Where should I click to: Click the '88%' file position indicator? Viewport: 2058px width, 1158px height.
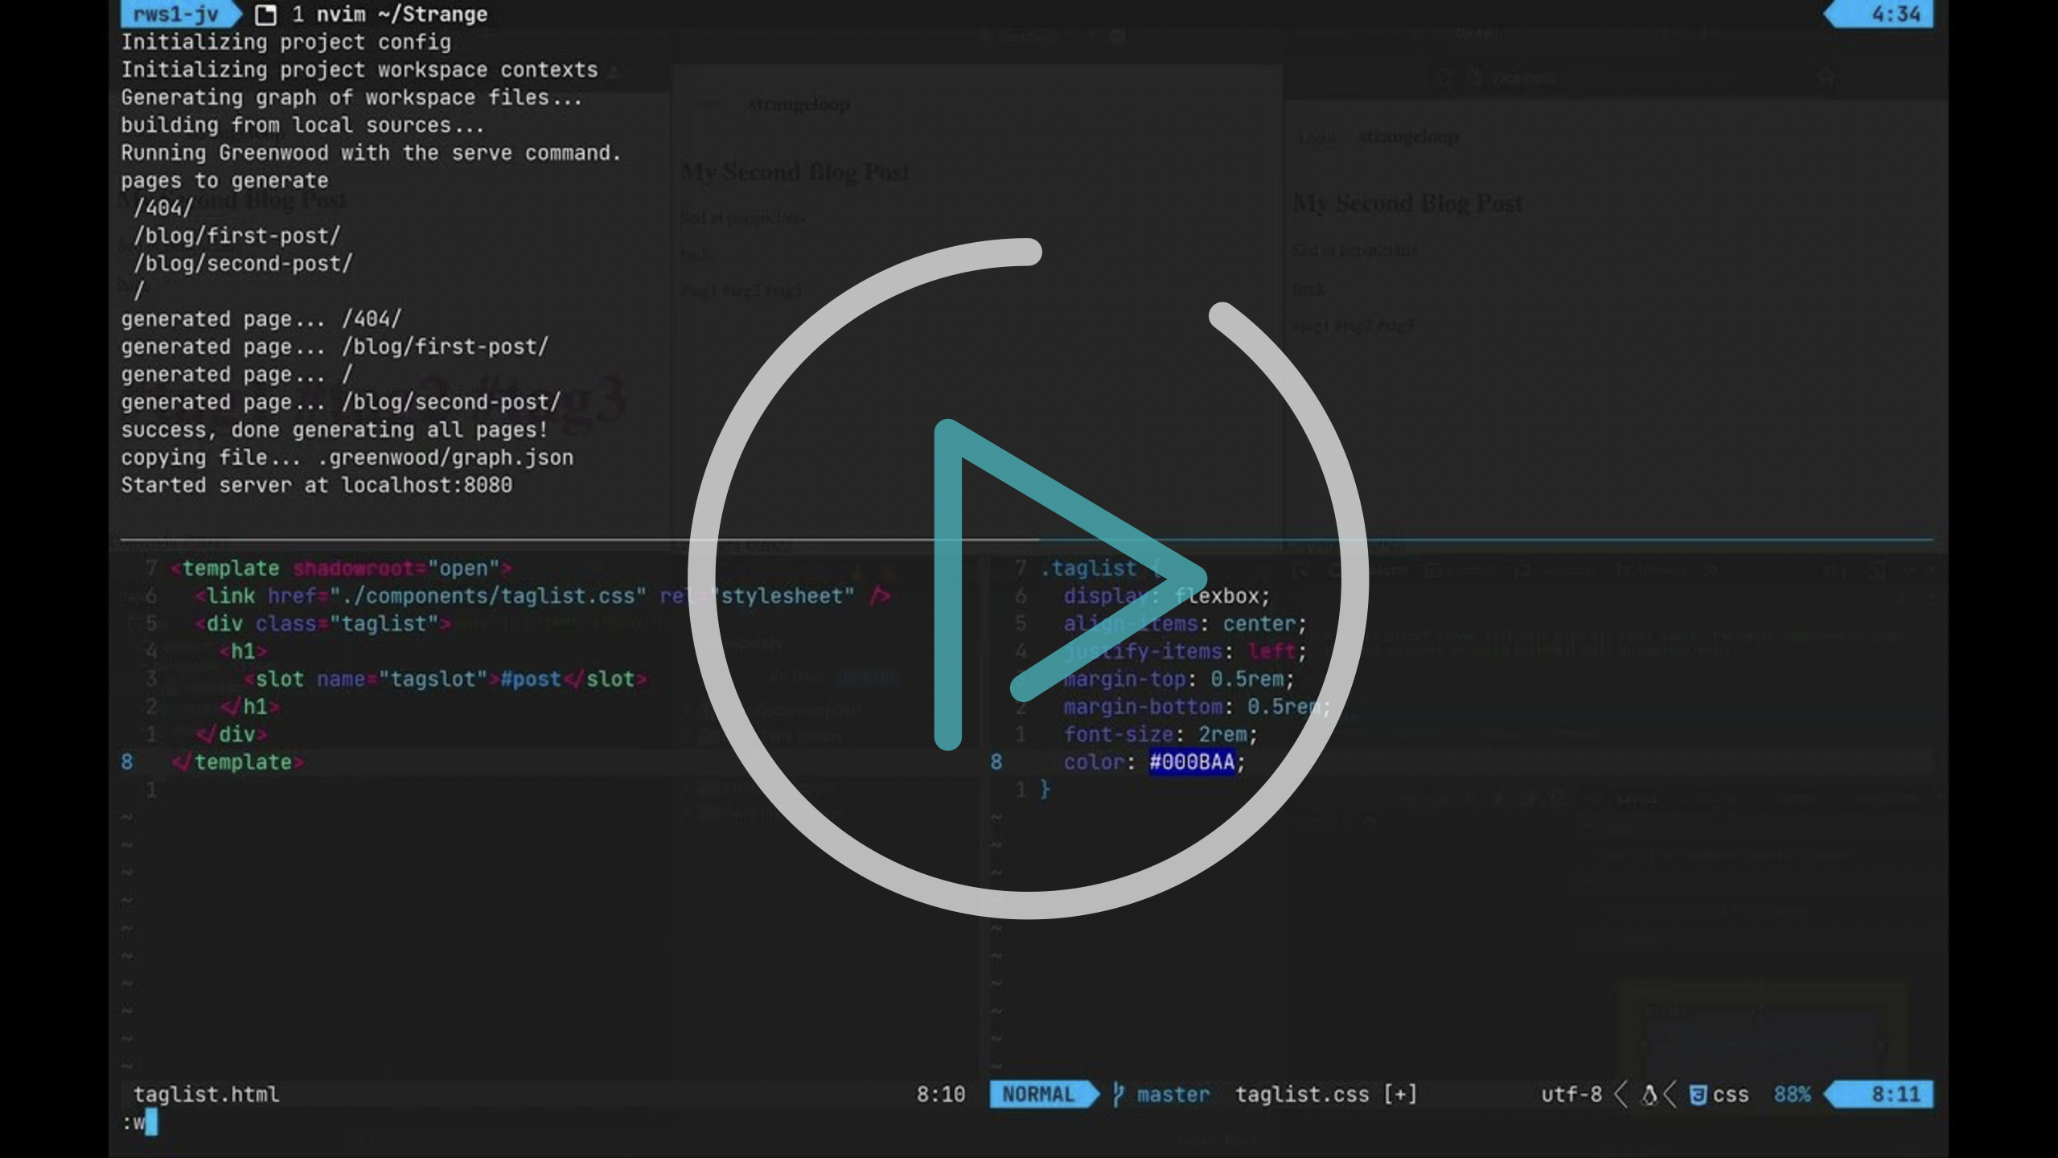click(x=1793, y=1094)
